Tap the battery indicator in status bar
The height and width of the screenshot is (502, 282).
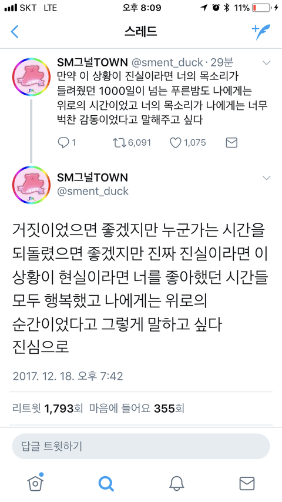[261, 8]
